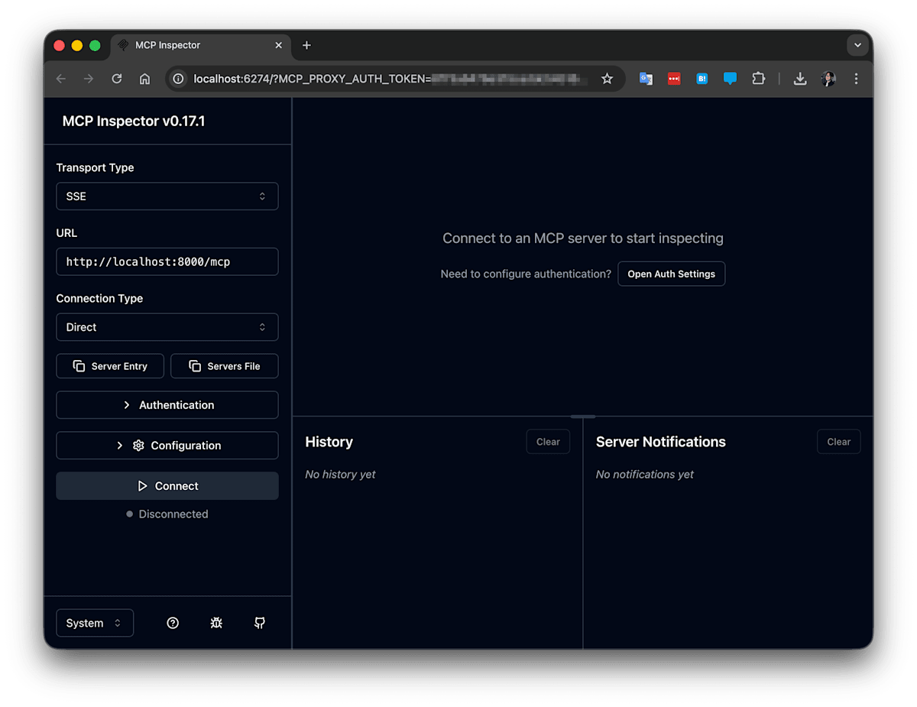Bookmark this page with the star icon

click(607, 79)
